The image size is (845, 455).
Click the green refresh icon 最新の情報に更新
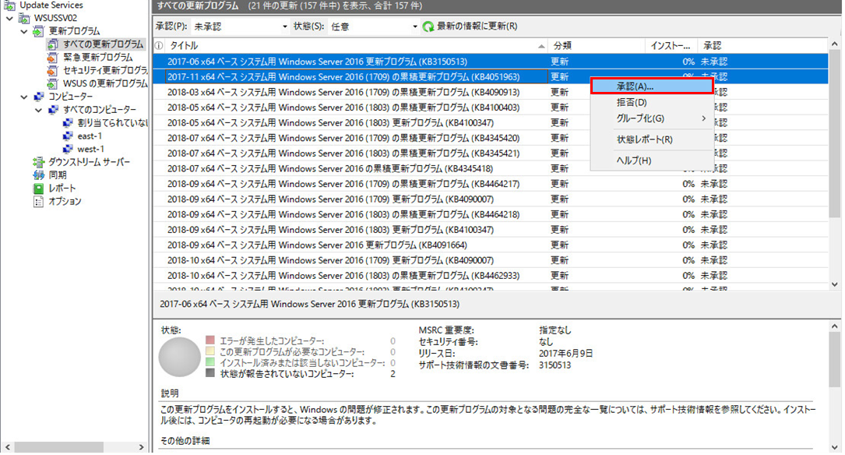pyautogui.click(x=428, y=26)
